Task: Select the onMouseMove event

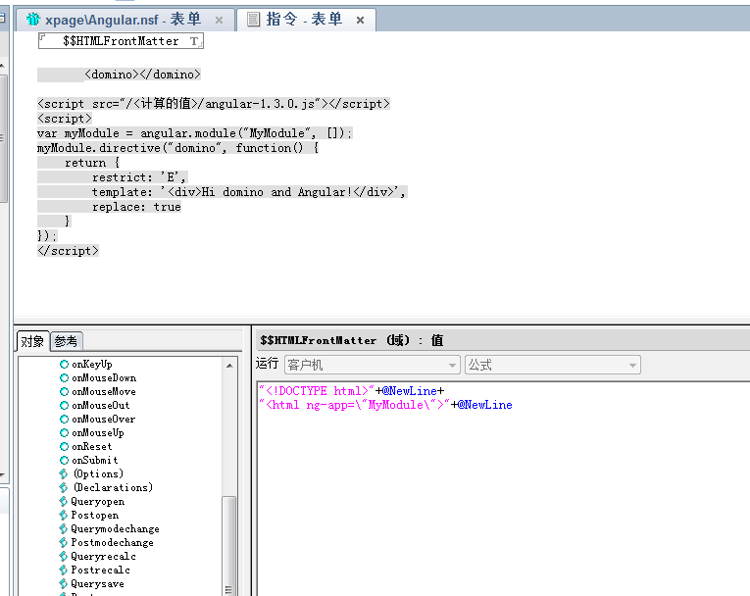Action: (x=104, y=392)
